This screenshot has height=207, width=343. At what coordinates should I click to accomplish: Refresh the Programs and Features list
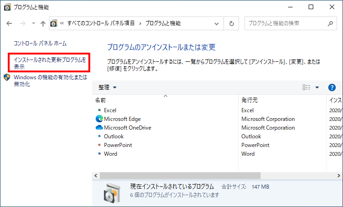231,23
